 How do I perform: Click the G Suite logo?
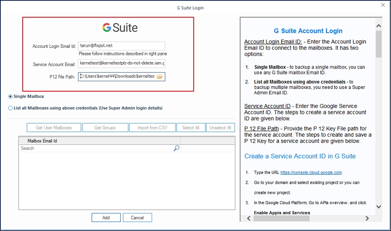pos(120,28)
